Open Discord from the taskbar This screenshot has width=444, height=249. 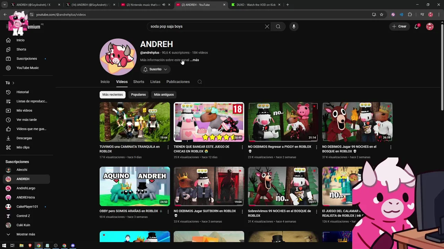click(73, 246)
